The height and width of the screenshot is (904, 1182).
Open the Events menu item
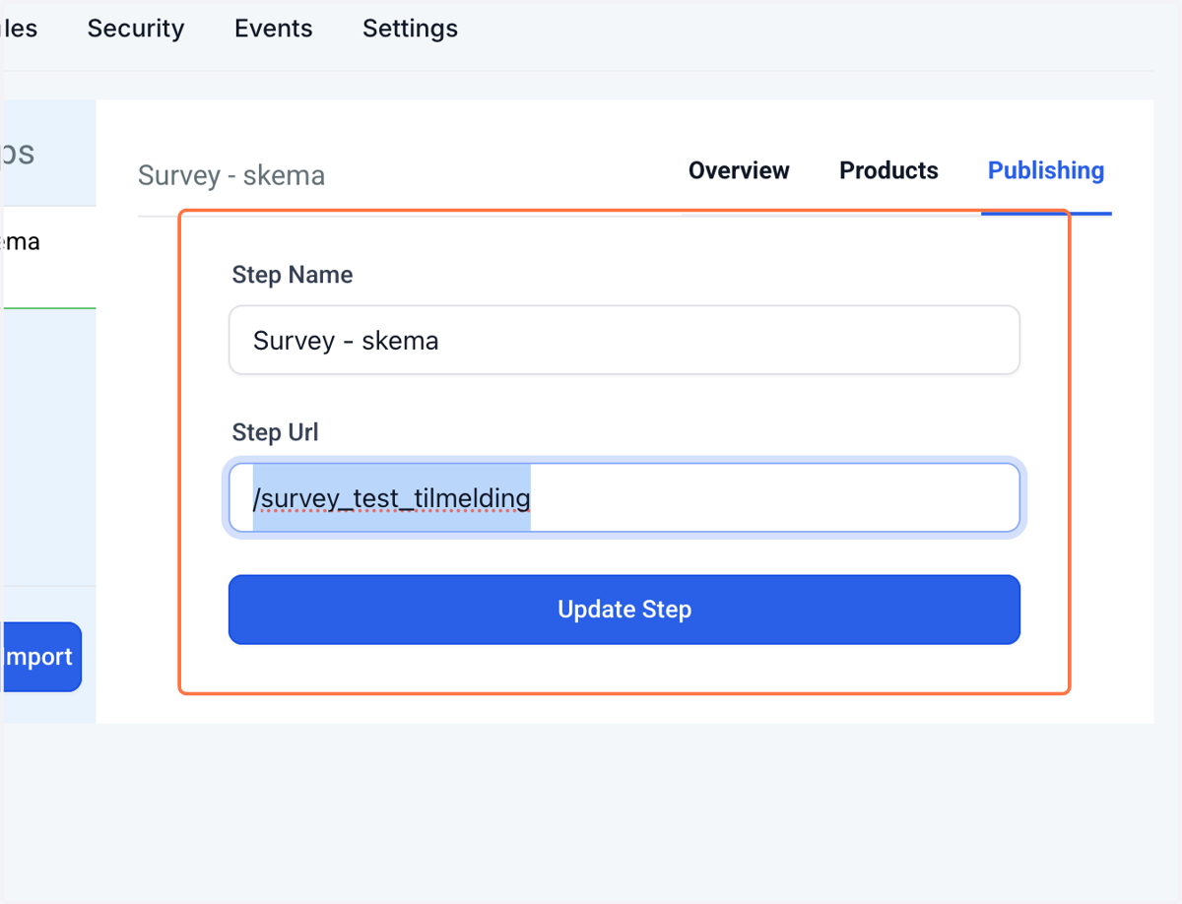coord(274,29)
